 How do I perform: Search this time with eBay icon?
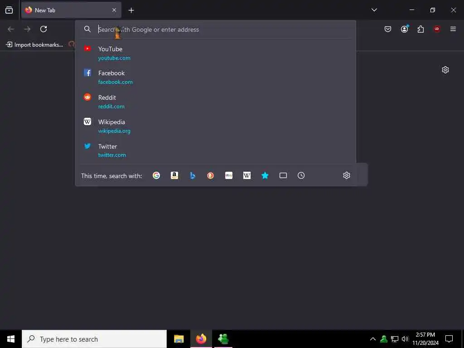[229, 175]
